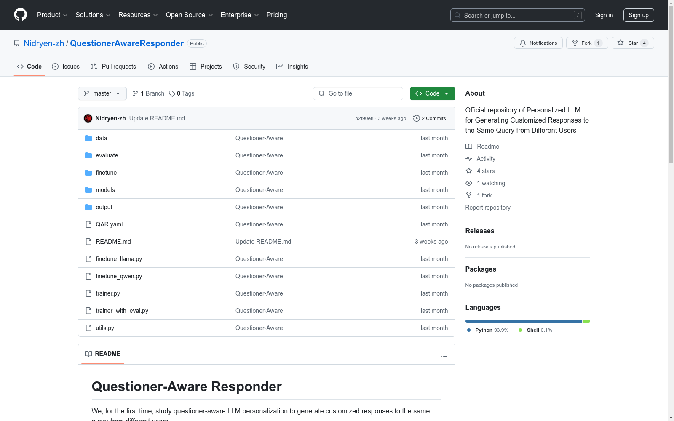This screenshot has width=674, height=421.
Task: Click the repository icon beside Nidryen-zh
Action: coord(17,43)
